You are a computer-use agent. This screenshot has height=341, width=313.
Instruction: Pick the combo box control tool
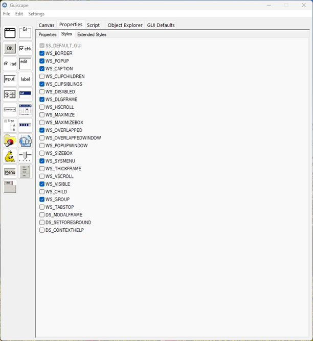[x=10, y=110]
